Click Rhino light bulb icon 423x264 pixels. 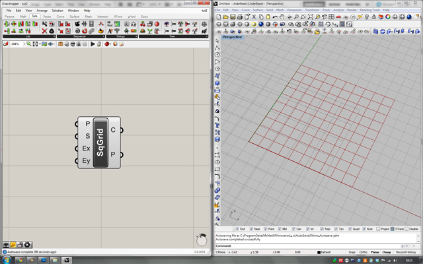pyautogui.click(x=367, y=16)
